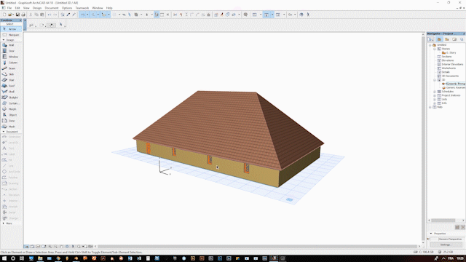This screenshot has width=466, height=262.
Task: Expand the Schedules tree node
Action: 435,92
